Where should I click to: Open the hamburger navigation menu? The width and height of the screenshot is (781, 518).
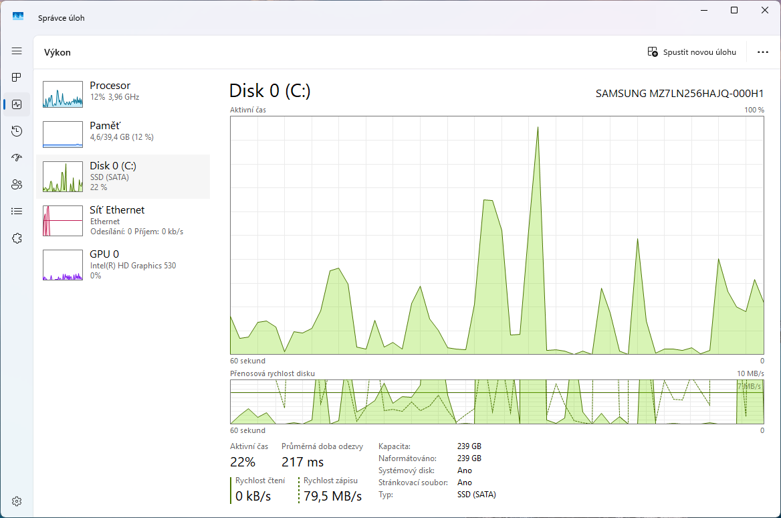pos(17,51)
